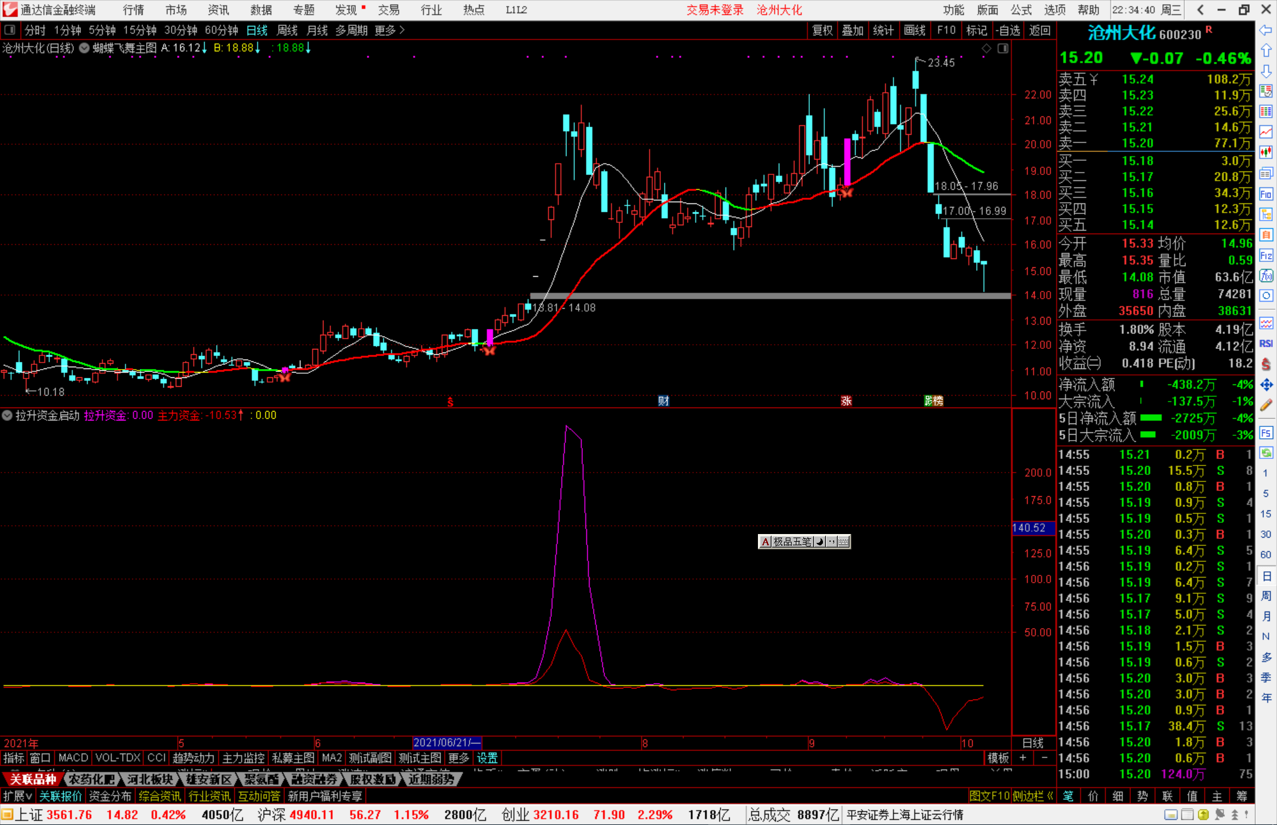1277x825 pixels.
Task: Click the 极品五笔 input method bar
Action: point(804,542)
